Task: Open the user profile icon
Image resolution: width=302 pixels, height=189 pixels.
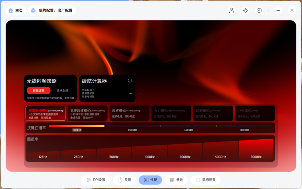Action: [x=232, y=10]
